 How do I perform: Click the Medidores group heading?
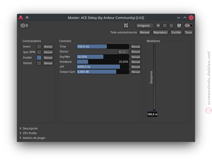(153, 41)
